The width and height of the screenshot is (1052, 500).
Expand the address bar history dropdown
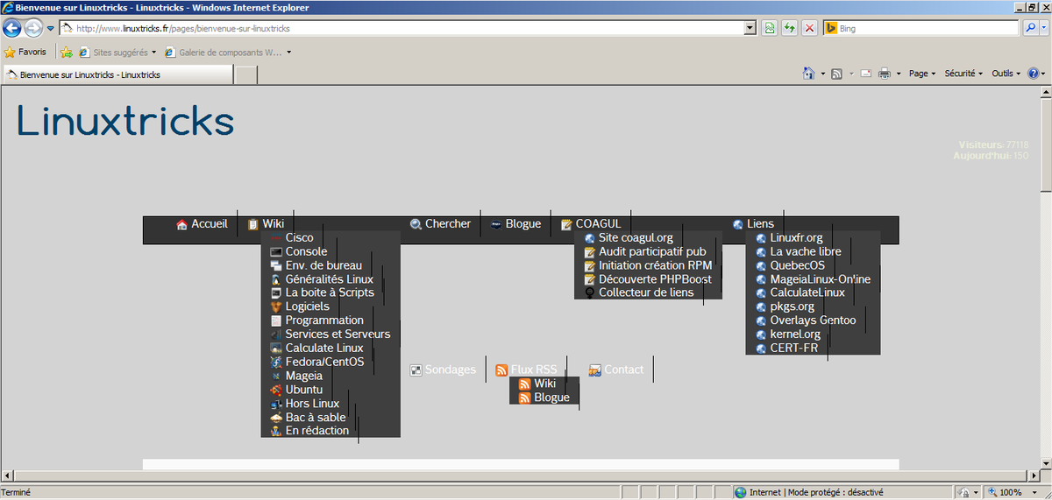click(x=750, y=28)
